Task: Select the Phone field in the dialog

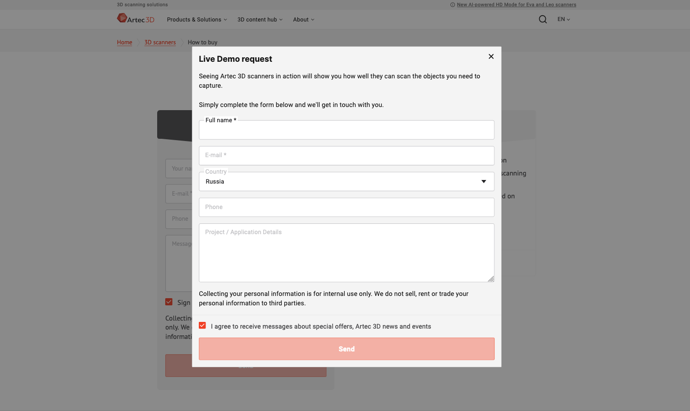Action: coord(346,207)
